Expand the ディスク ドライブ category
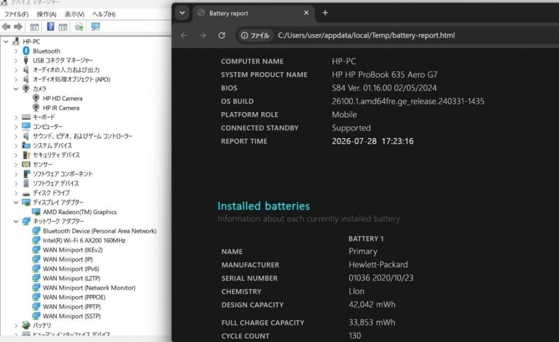The height and width of the screenshot is (342, 559). tap(16, 193)
